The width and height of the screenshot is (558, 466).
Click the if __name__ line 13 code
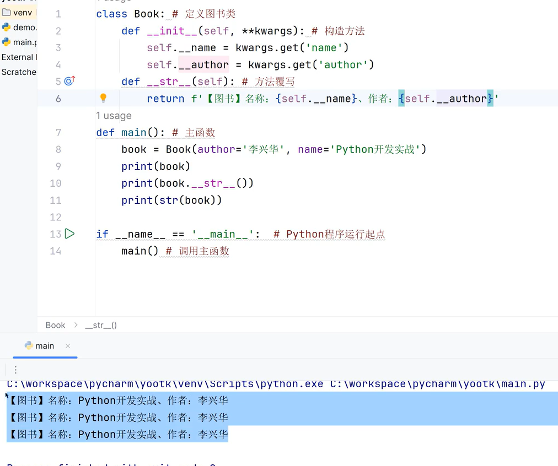[178, 234]
